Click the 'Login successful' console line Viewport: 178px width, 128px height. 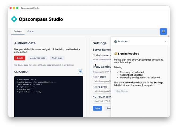pos(26,87)
